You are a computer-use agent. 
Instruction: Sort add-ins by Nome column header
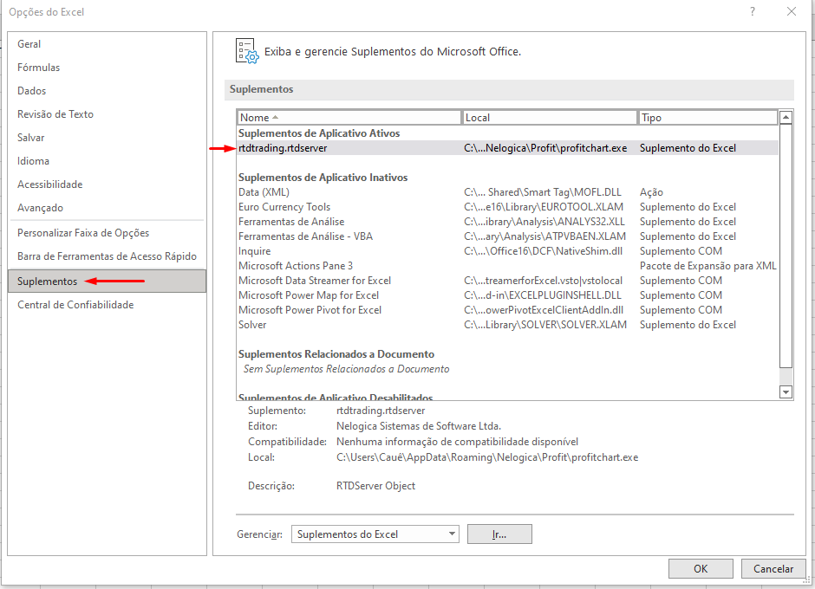click(x=349, y=118)
